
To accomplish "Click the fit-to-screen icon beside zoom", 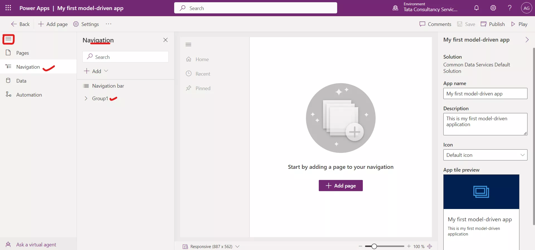I will (430, 246).
